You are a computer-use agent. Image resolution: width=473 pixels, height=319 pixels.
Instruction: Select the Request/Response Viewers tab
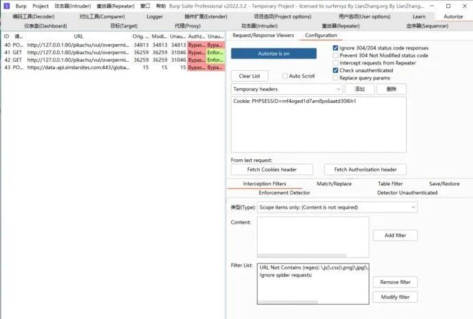(x=263, y=35)
